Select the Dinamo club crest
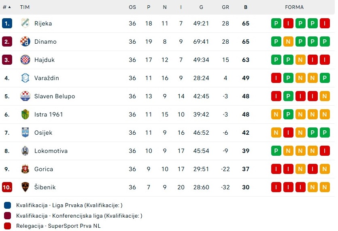The height and width of the screenshot is (231, 338). pos(25,41)
